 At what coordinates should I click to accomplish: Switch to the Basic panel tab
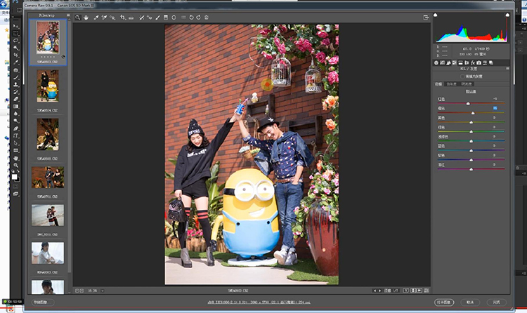click(436, 62)
